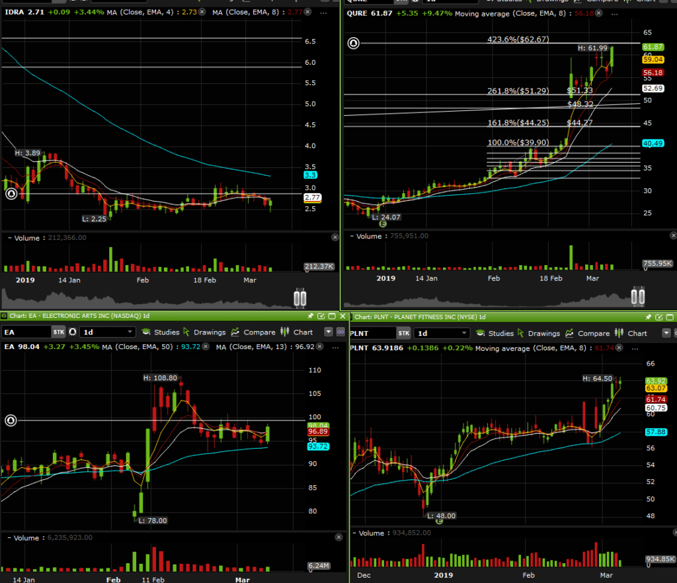Click the earnings marker on PLNT chart
The image size is (677, 583).
click(439, 522)
